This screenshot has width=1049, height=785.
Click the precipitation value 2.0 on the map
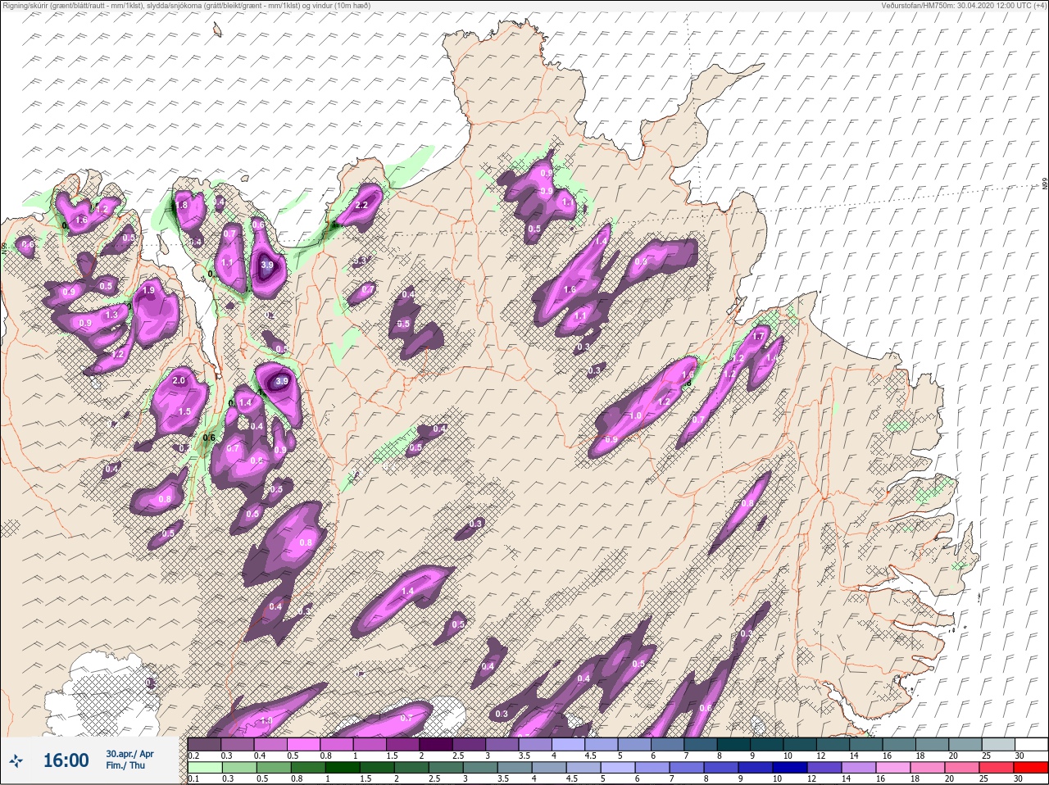(179, 380)
